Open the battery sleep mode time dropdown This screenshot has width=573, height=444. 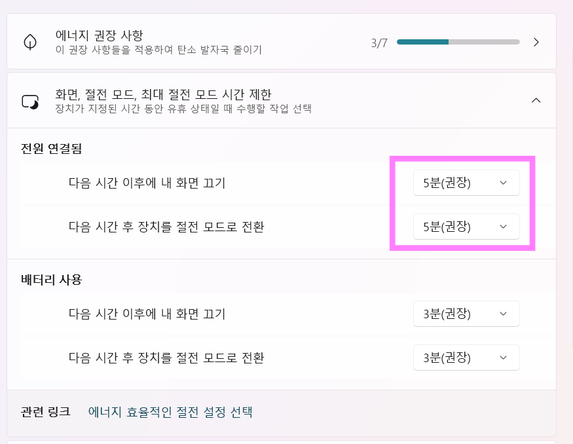[466, 358]
